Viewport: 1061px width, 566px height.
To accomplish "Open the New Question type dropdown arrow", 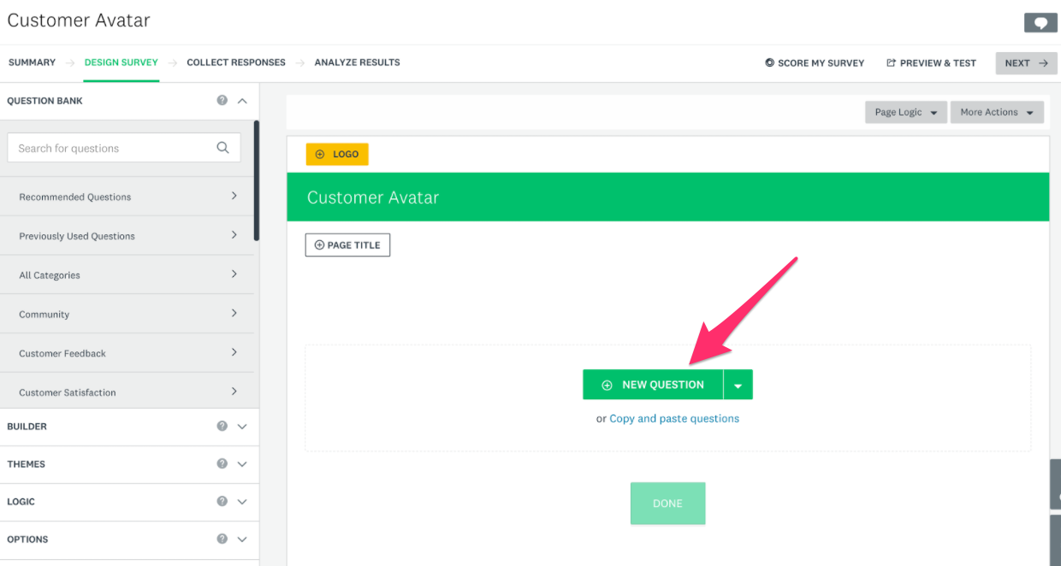I will coord(738,385).
